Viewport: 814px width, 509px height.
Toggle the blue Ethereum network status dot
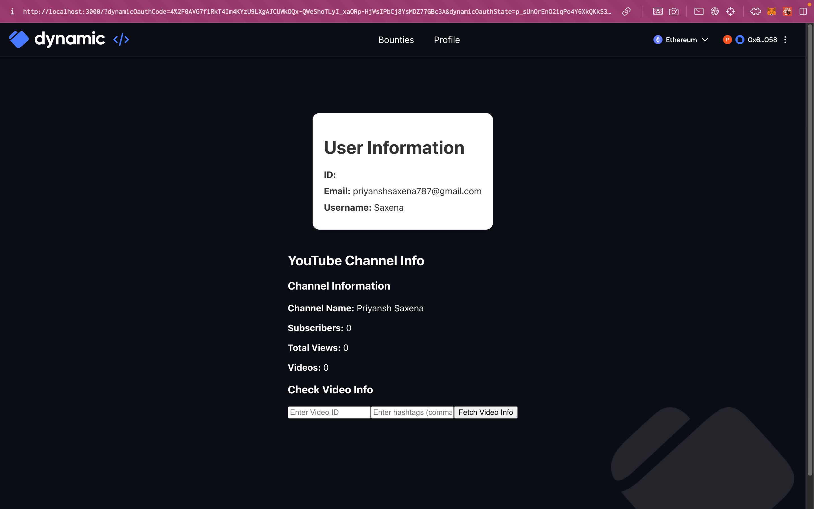coord(657,39)
